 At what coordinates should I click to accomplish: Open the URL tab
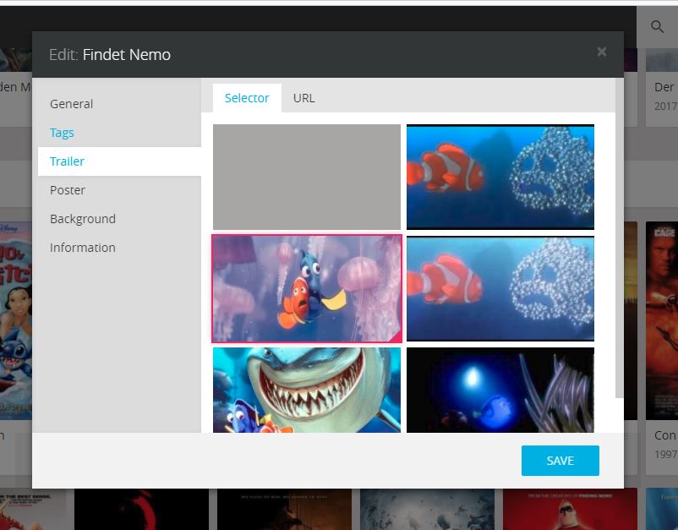pyautogui.click(x=304, y=98)
